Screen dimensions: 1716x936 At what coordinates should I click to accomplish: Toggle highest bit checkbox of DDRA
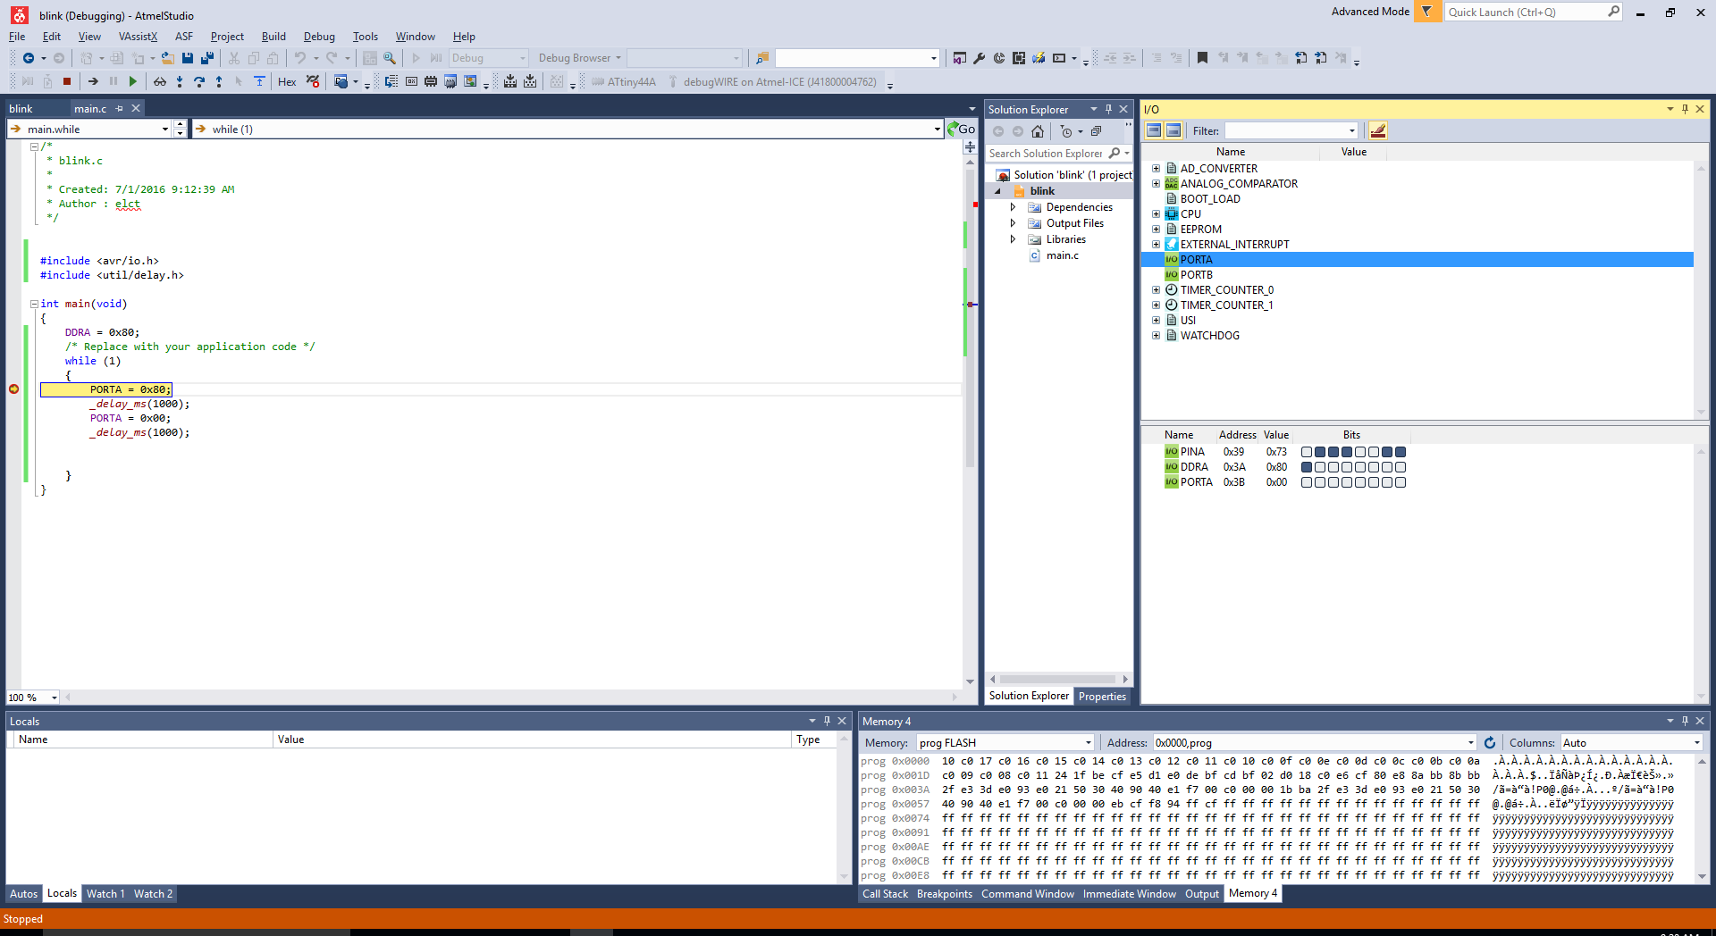click(1307, 467)
